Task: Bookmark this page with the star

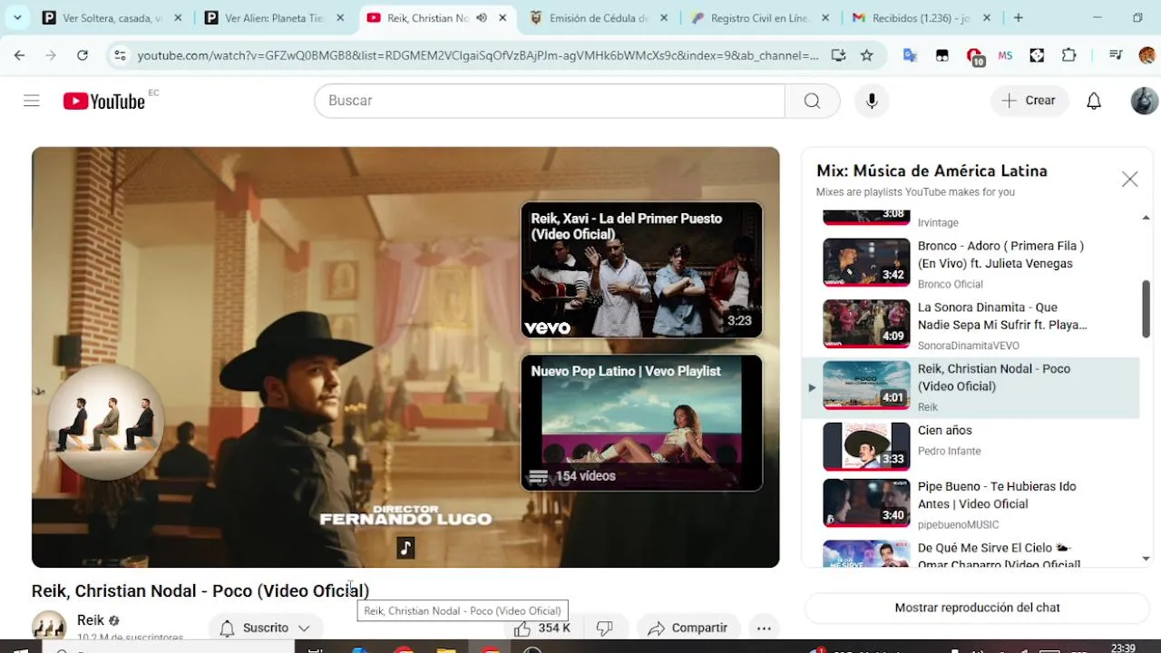Action: coord(867,55)
